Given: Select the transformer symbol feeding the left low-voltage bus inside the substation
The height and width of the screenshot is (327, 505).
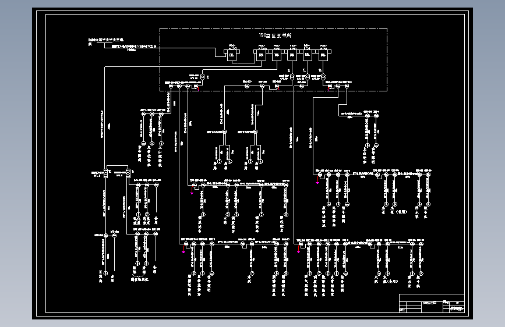Looking at the screenshot, I should tap(202, 77).
